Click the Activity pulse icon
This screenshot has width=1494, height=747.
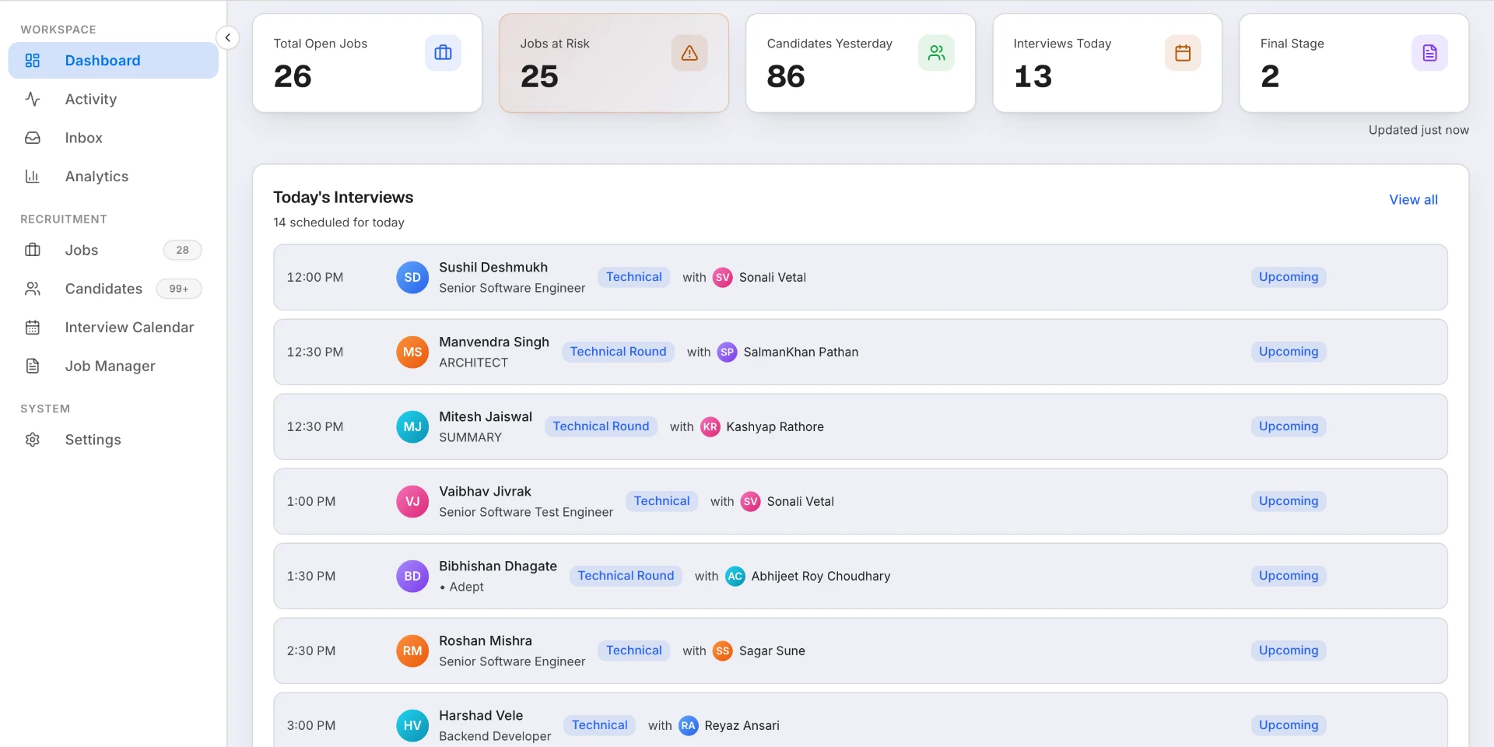[33, 99]
